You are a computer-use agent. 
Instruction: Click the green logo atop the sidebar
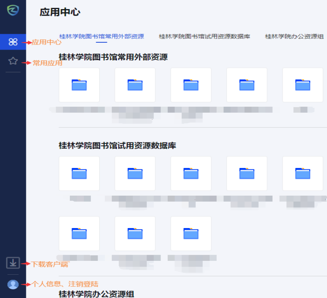pyautogui.click(x=13, y=10)
